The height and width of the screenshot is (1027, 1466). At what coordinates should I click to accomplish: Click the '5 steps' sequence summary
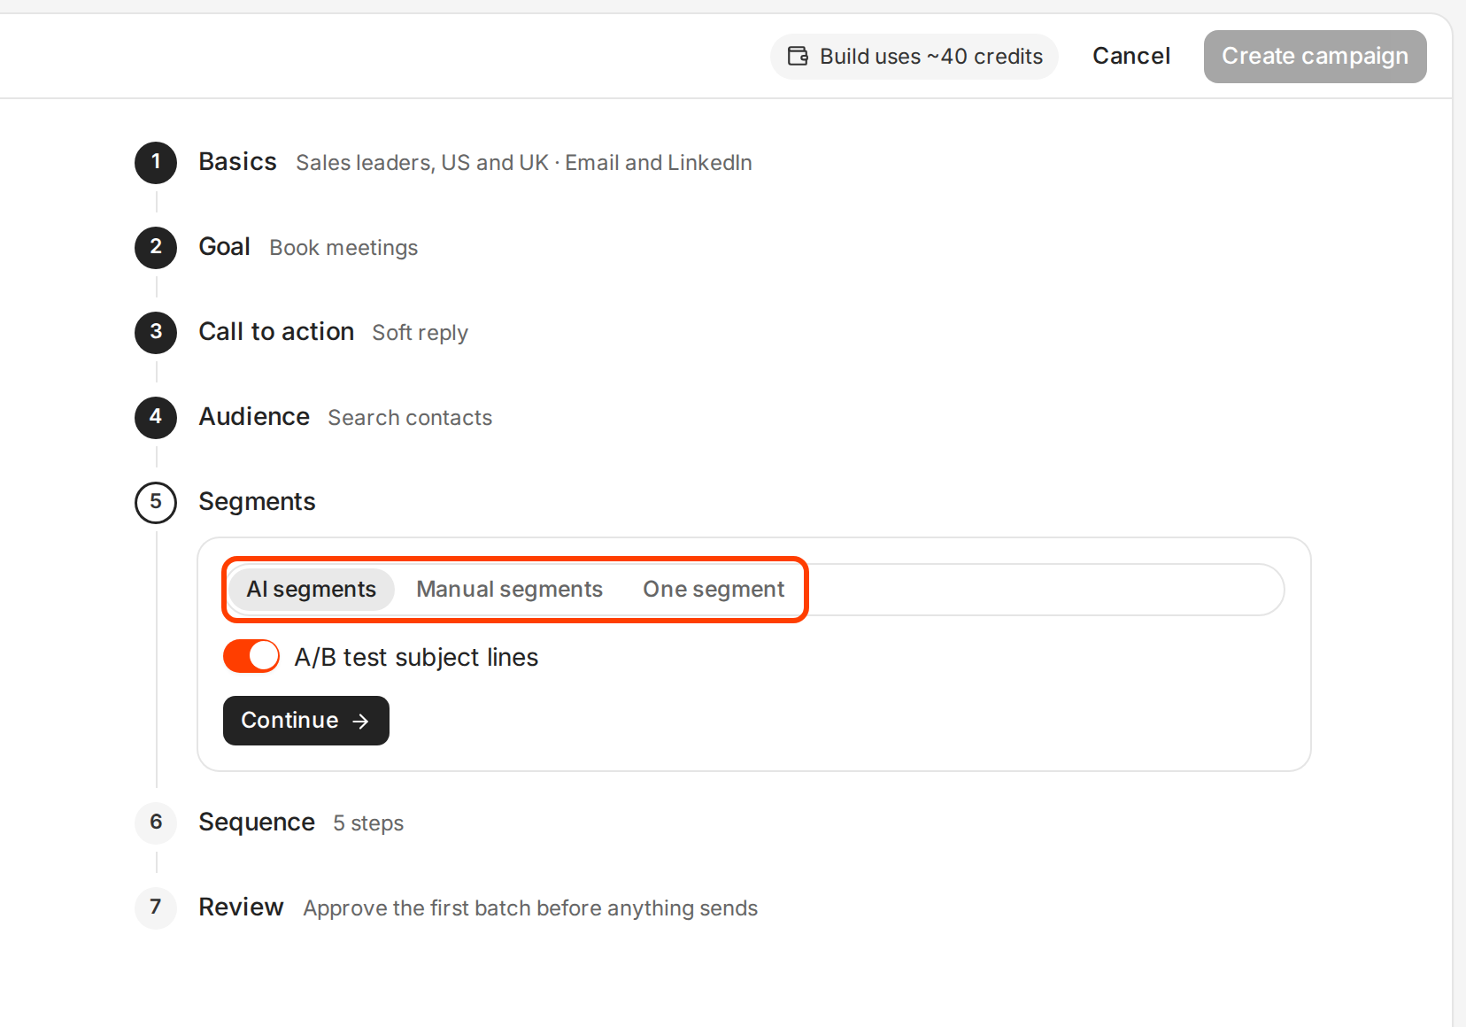point(368,823)
